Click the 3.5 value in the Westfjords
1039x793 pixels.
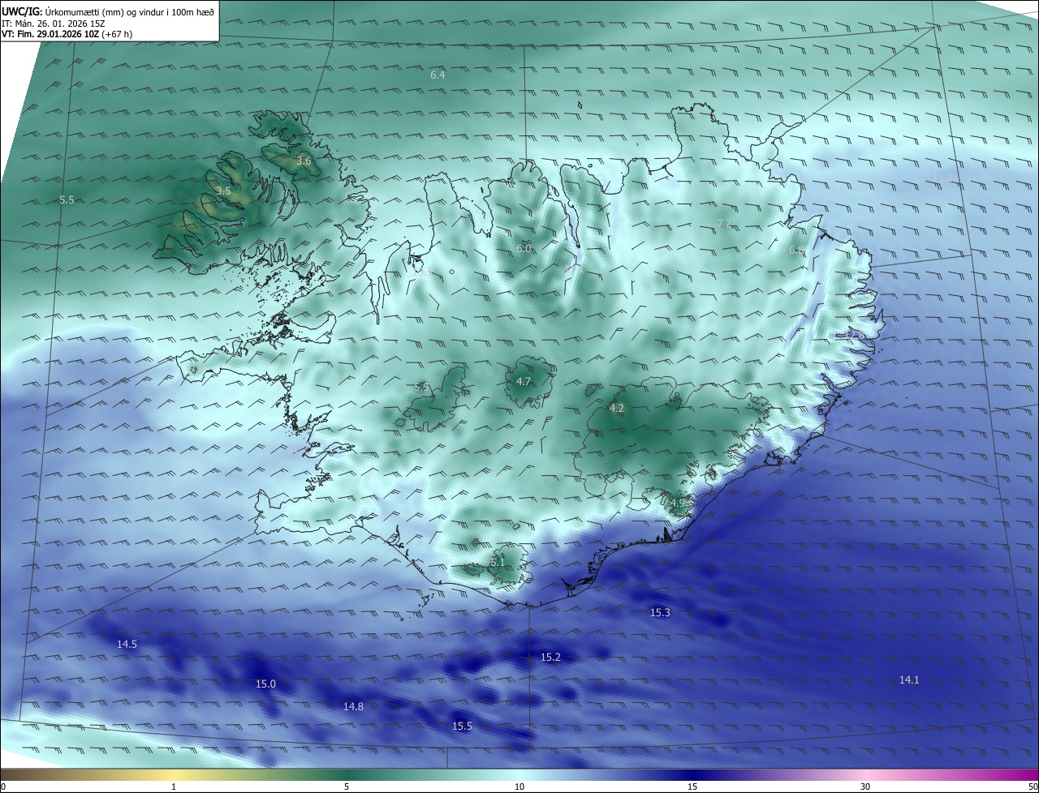click(x=223, y=191)
